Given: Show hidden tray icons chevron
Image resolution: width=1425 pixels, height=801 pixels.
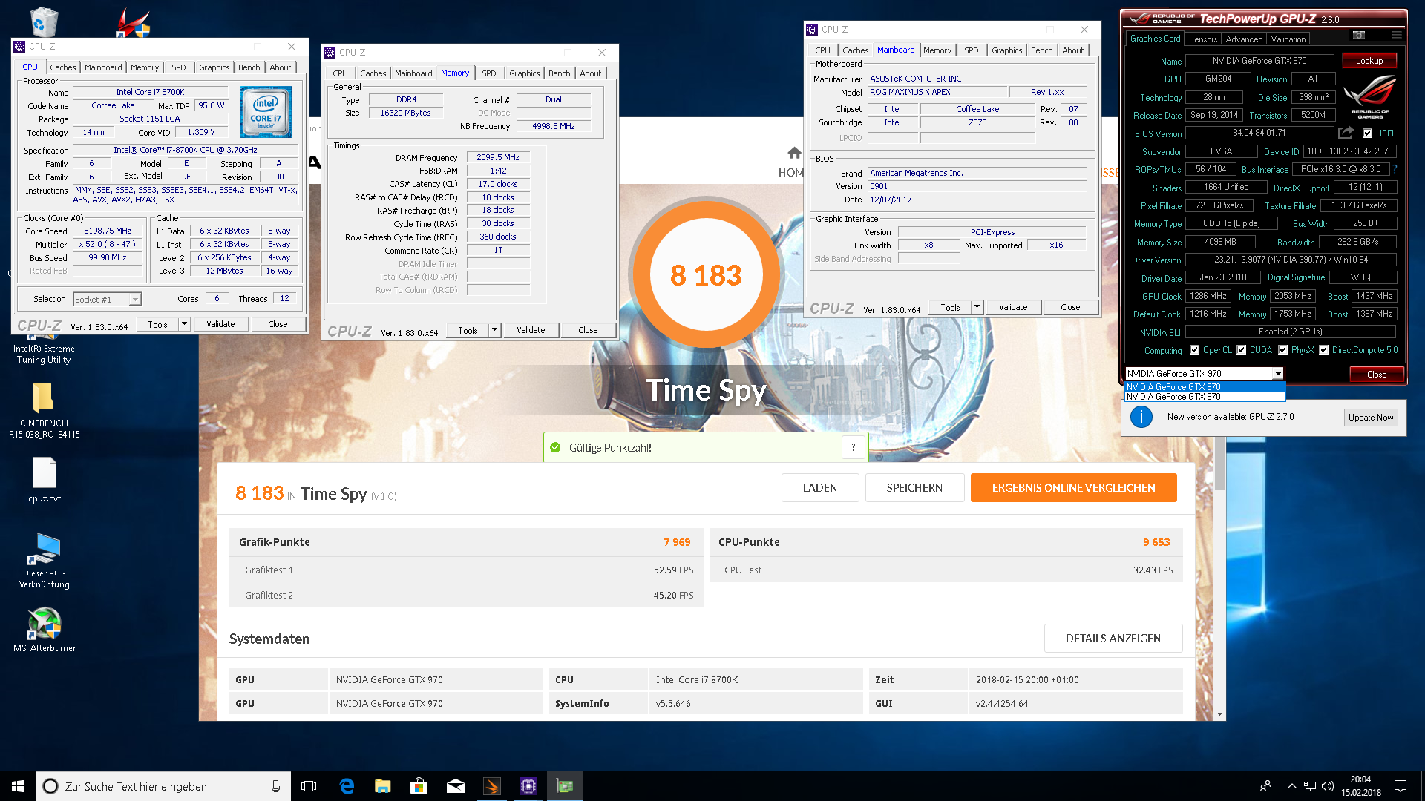Looking at the screenshot, I should [x=1291, y=786].
